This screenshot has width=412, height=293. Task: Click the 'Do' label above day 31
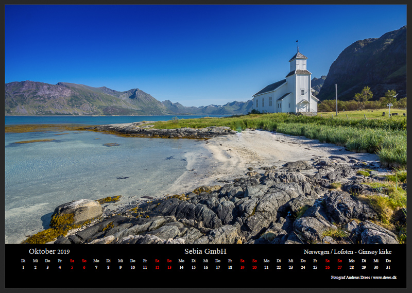click(x=388, y=261)
